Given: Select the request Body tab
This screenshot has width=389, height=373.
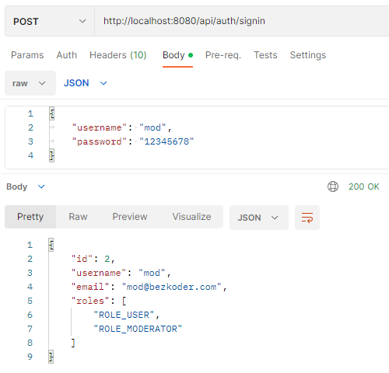Looking at the screenshot, I should point(177,55).
